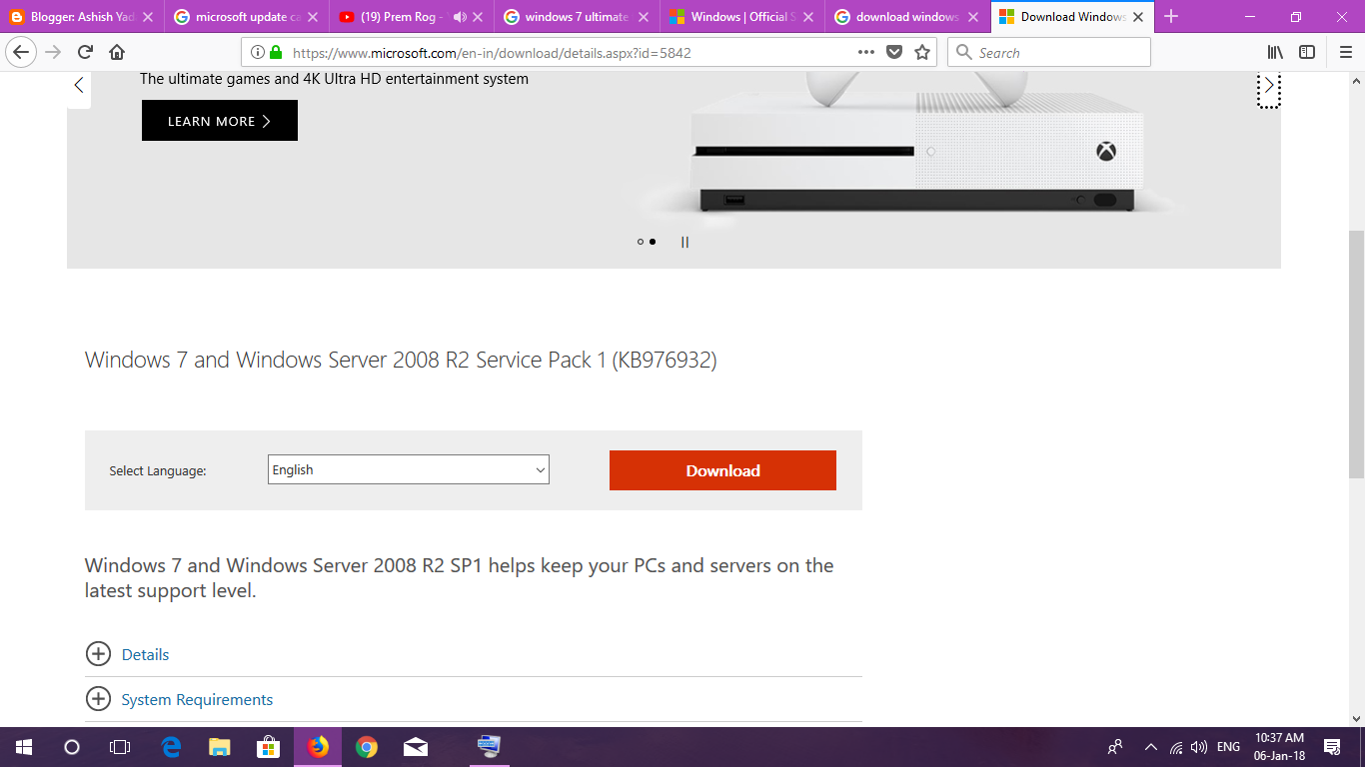Image resolution: width=1365 pixels, height=767 pixels.
Task: Click the green padlock security icon
Action: (275, 52)
